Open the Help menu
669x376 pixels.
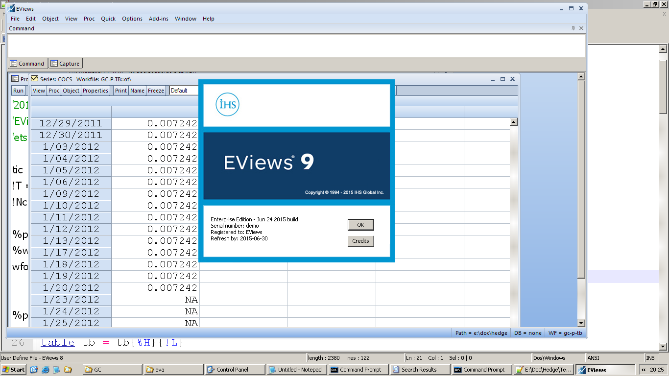(209, 19)
